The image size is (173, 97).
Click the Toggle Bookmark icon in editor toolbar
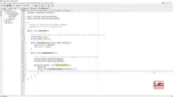tap(55, 11)
